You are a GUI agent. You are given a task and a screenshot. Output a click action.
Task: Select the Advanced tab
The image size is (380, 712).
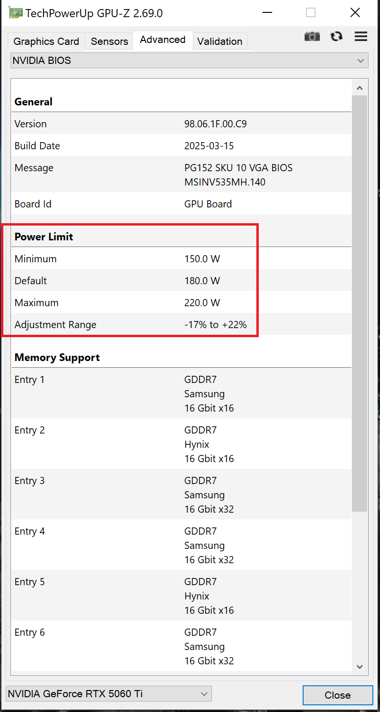point(163,40)
